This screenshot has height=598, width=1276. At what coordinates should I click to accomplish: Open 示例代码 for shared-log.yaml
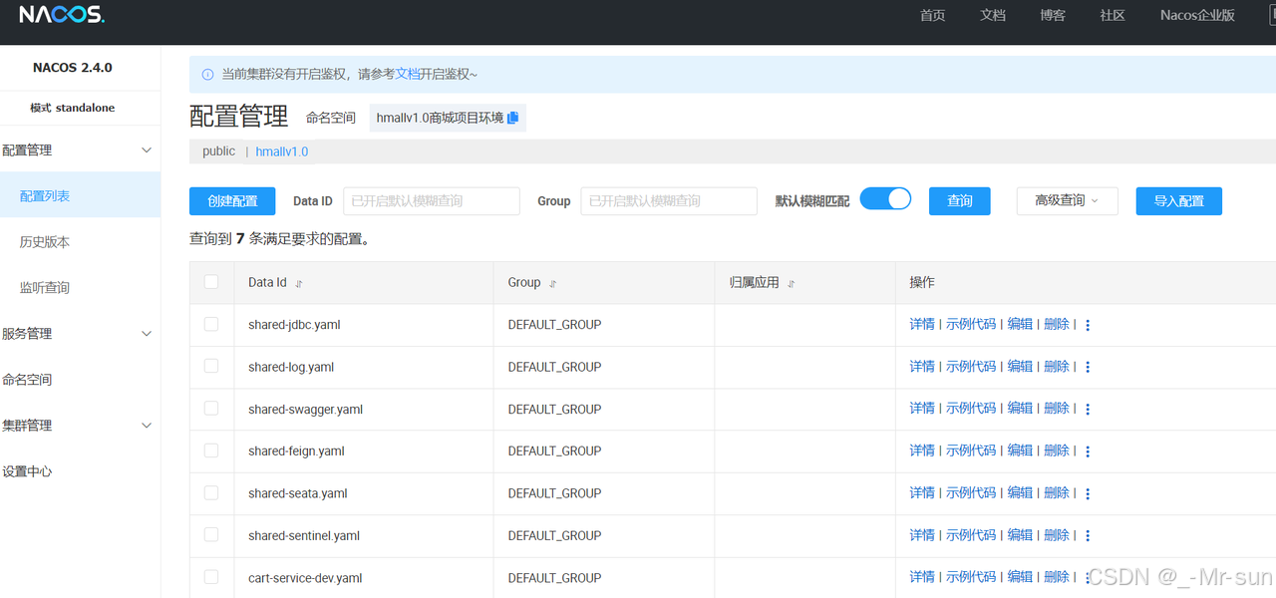point(971,366)
